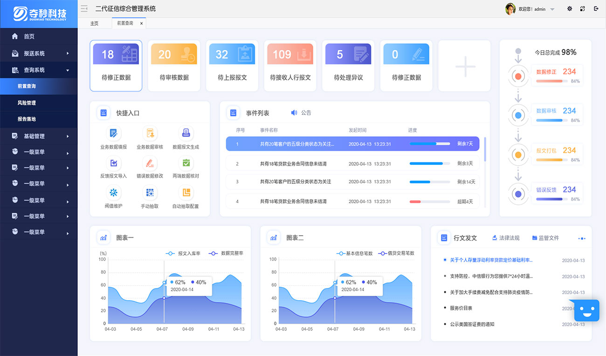606x356 pixels.
Task: Open 业务数据审核 quick entry icon
Action: tap(150, 134)
